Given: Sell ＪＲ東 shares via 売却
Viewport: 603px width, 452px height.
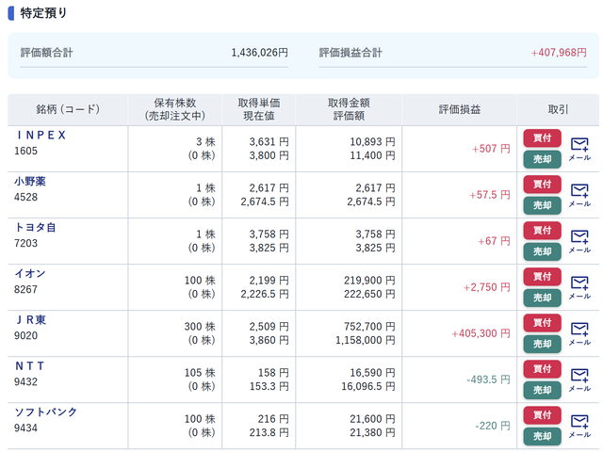Looking at the screenshot, I should [542, 344].
